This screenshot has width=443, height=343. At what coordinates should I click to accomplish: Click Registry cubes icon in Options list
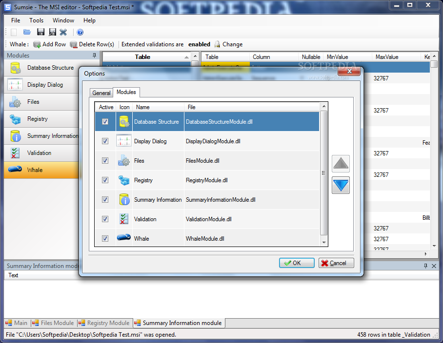[124, 180]
